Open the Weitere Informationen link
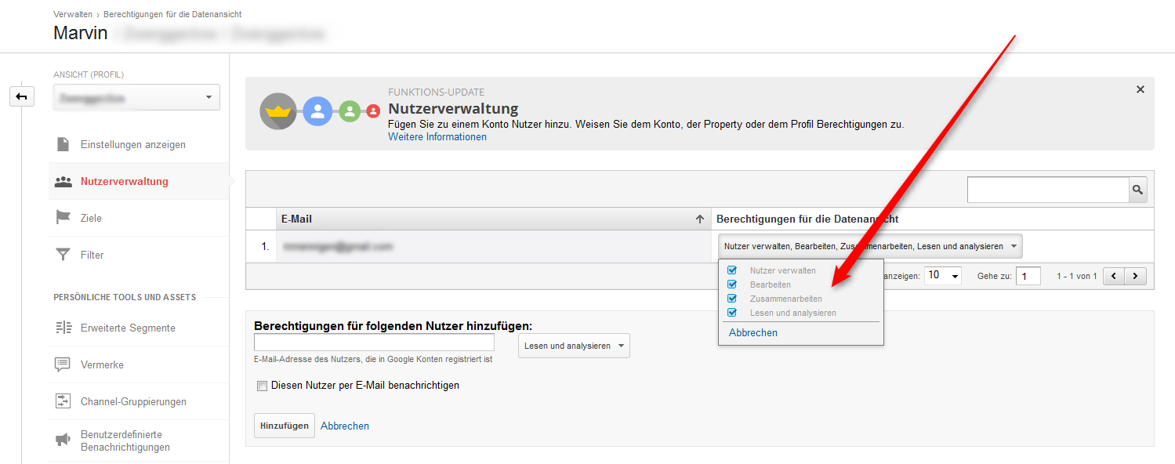The height and width of the screenshot is (464, 1175). (x=437, y=137)
